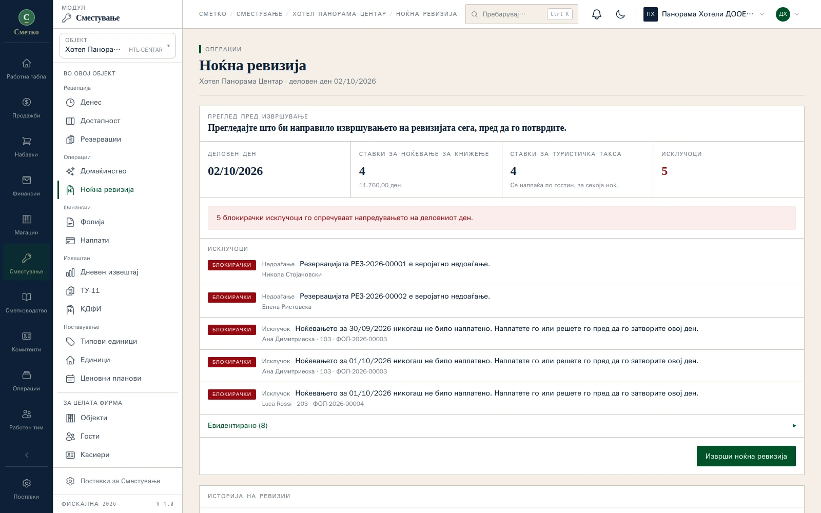Open company switcher Панорама Хотели ДООЕ
Screen dimensions: 821x513
pyautogui.click(x=704, y=14)
